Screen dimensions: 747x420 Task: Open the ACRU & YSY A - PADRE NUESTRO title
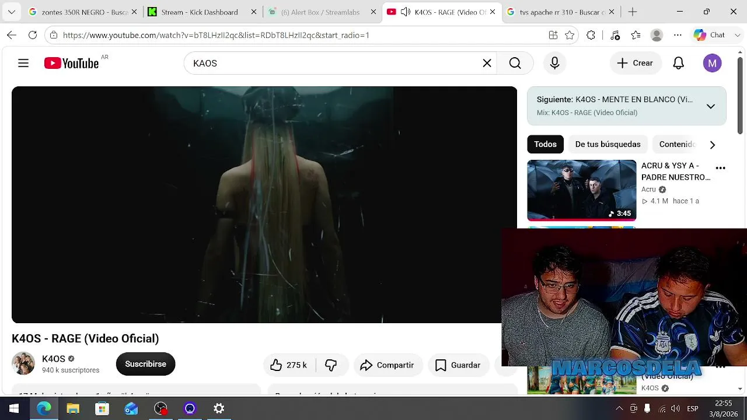coord(676,171)
